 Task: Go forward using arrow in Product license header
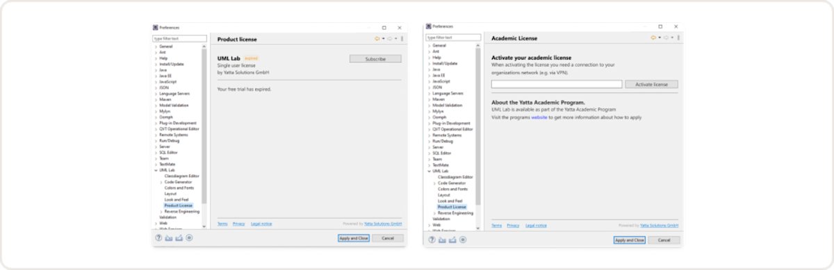coord(390,39)
